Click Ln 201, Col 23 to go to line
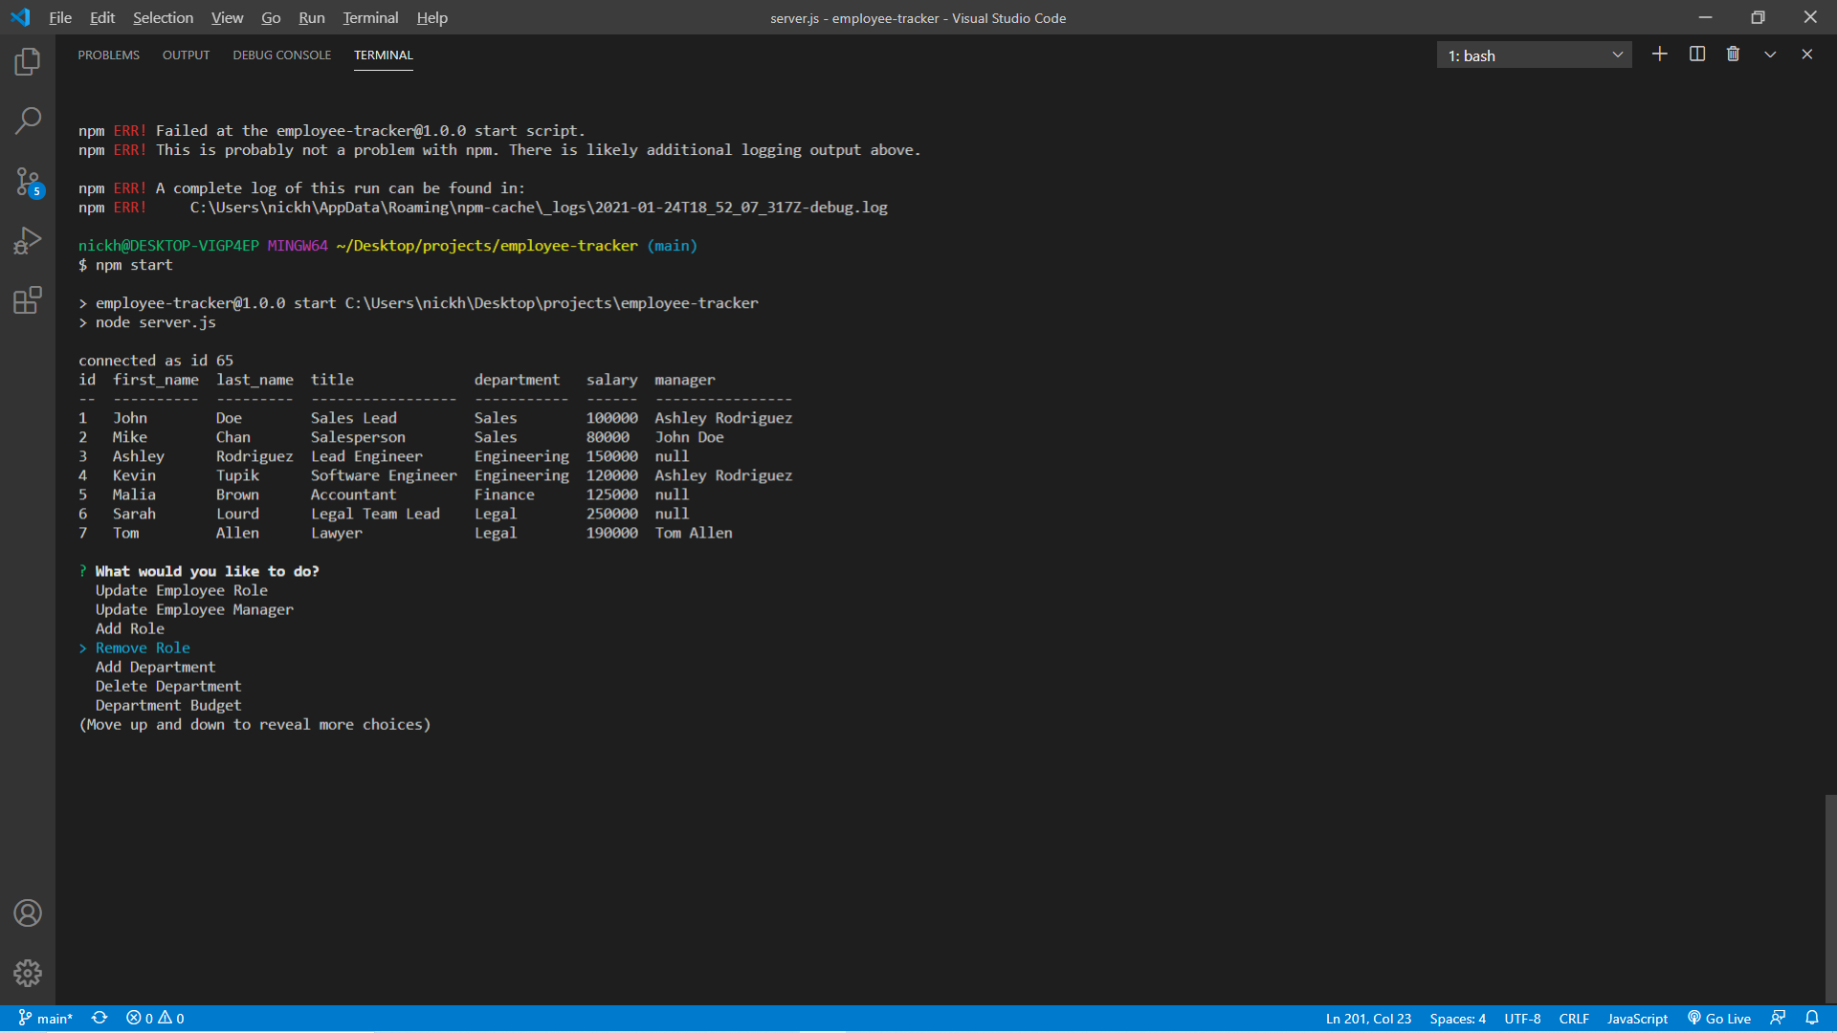Image resolution: width=1837 pixels, height=1033 pixels. (1368, 1018)
